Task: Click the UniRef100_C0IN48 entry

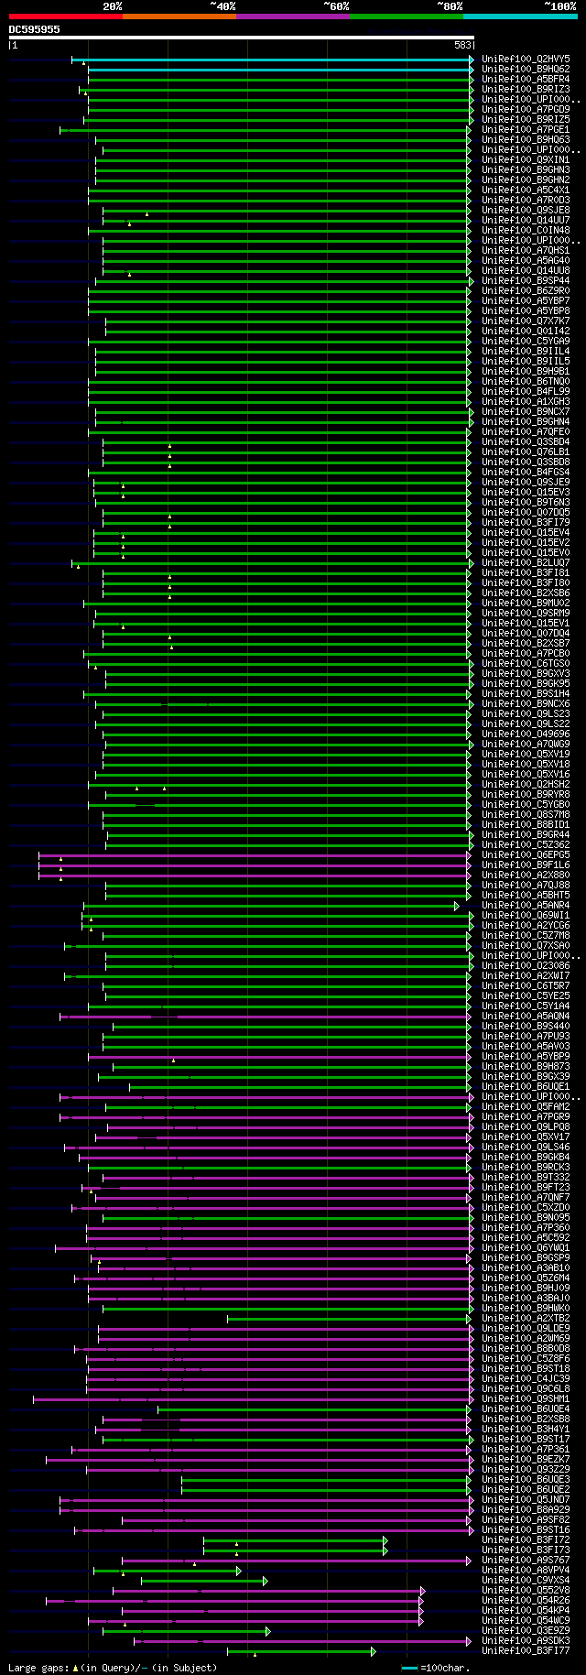Action: tap(526, 231)
